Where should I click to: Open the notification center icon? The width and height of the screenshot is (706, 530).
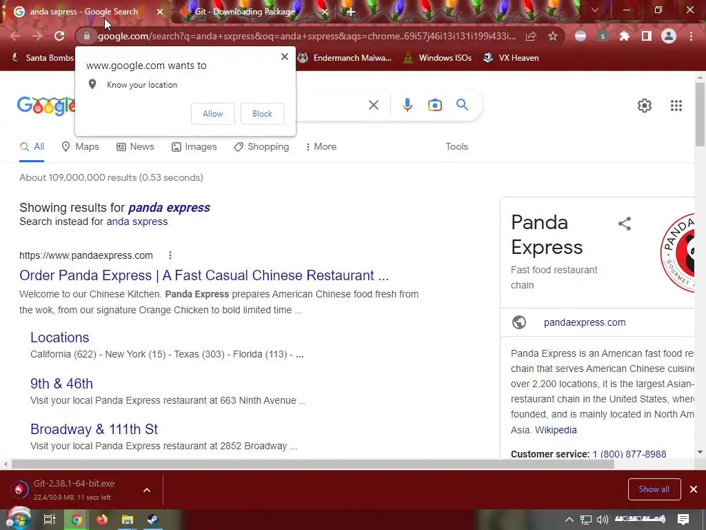click(x=683, y=520)
